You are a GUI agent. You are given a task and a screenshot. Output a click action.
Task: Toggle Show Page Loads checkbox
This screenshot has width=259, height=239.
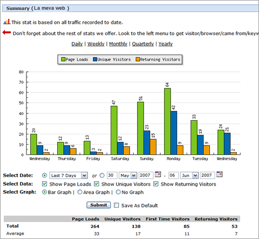tap(44, 184)
